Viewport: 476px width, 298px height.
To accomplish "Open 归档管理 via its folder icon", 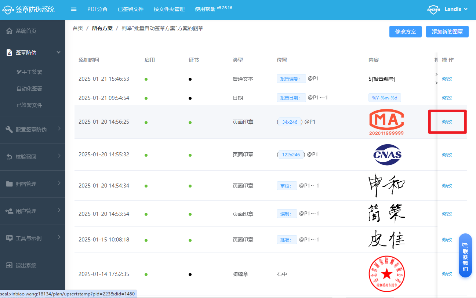I will coord(9,184).
